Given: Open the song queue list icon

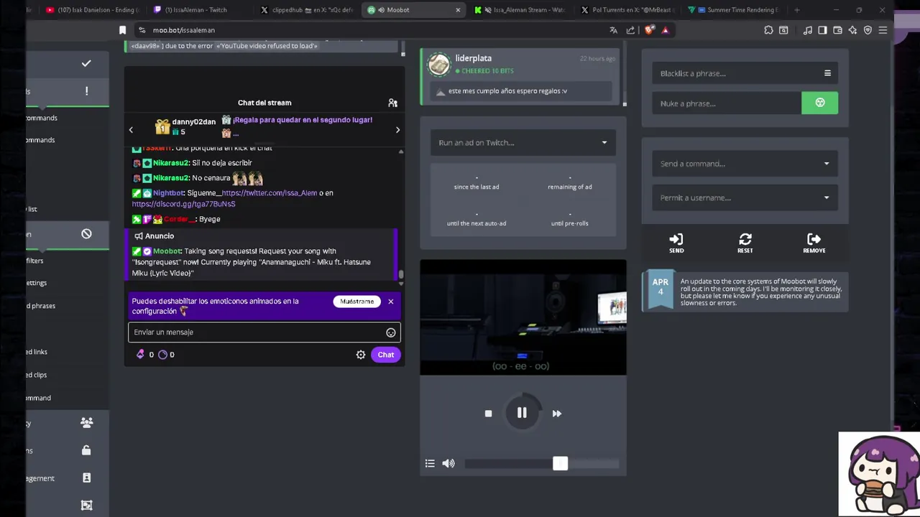Looking at the screenshot, I should (x=430, y=464).
